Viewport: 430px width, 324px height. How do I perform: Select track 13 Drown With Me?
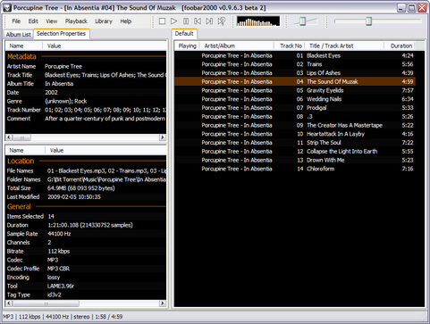point(295,160)
